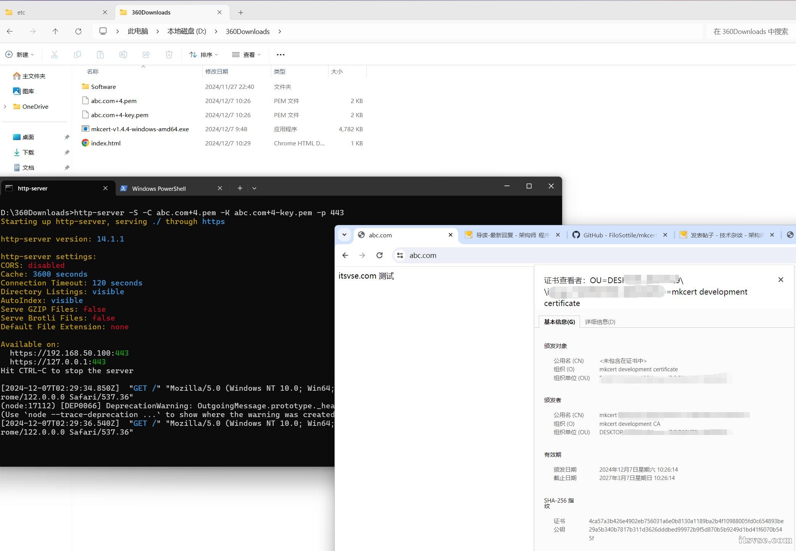This screenshot has width=796, height=551.
Task: Click the 在 360Downloads 中搜索 search box
Action: (751, 31)
